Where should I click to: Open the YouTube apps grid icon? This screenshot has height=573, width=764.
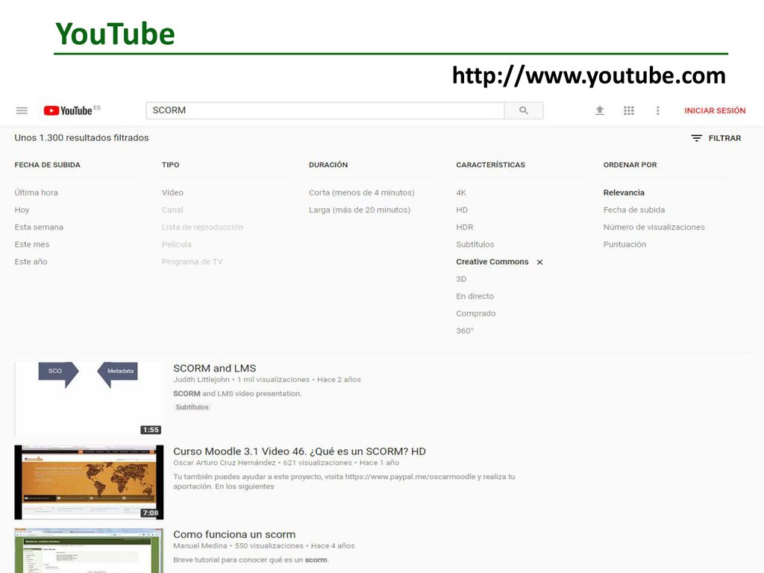tap(628, 110)
